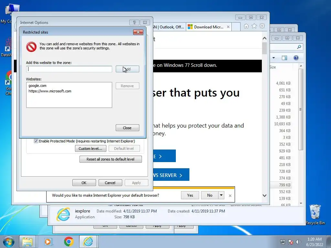Dismiss the default browser notification bar
The image size is (331, 248).
tap(230, 196)
